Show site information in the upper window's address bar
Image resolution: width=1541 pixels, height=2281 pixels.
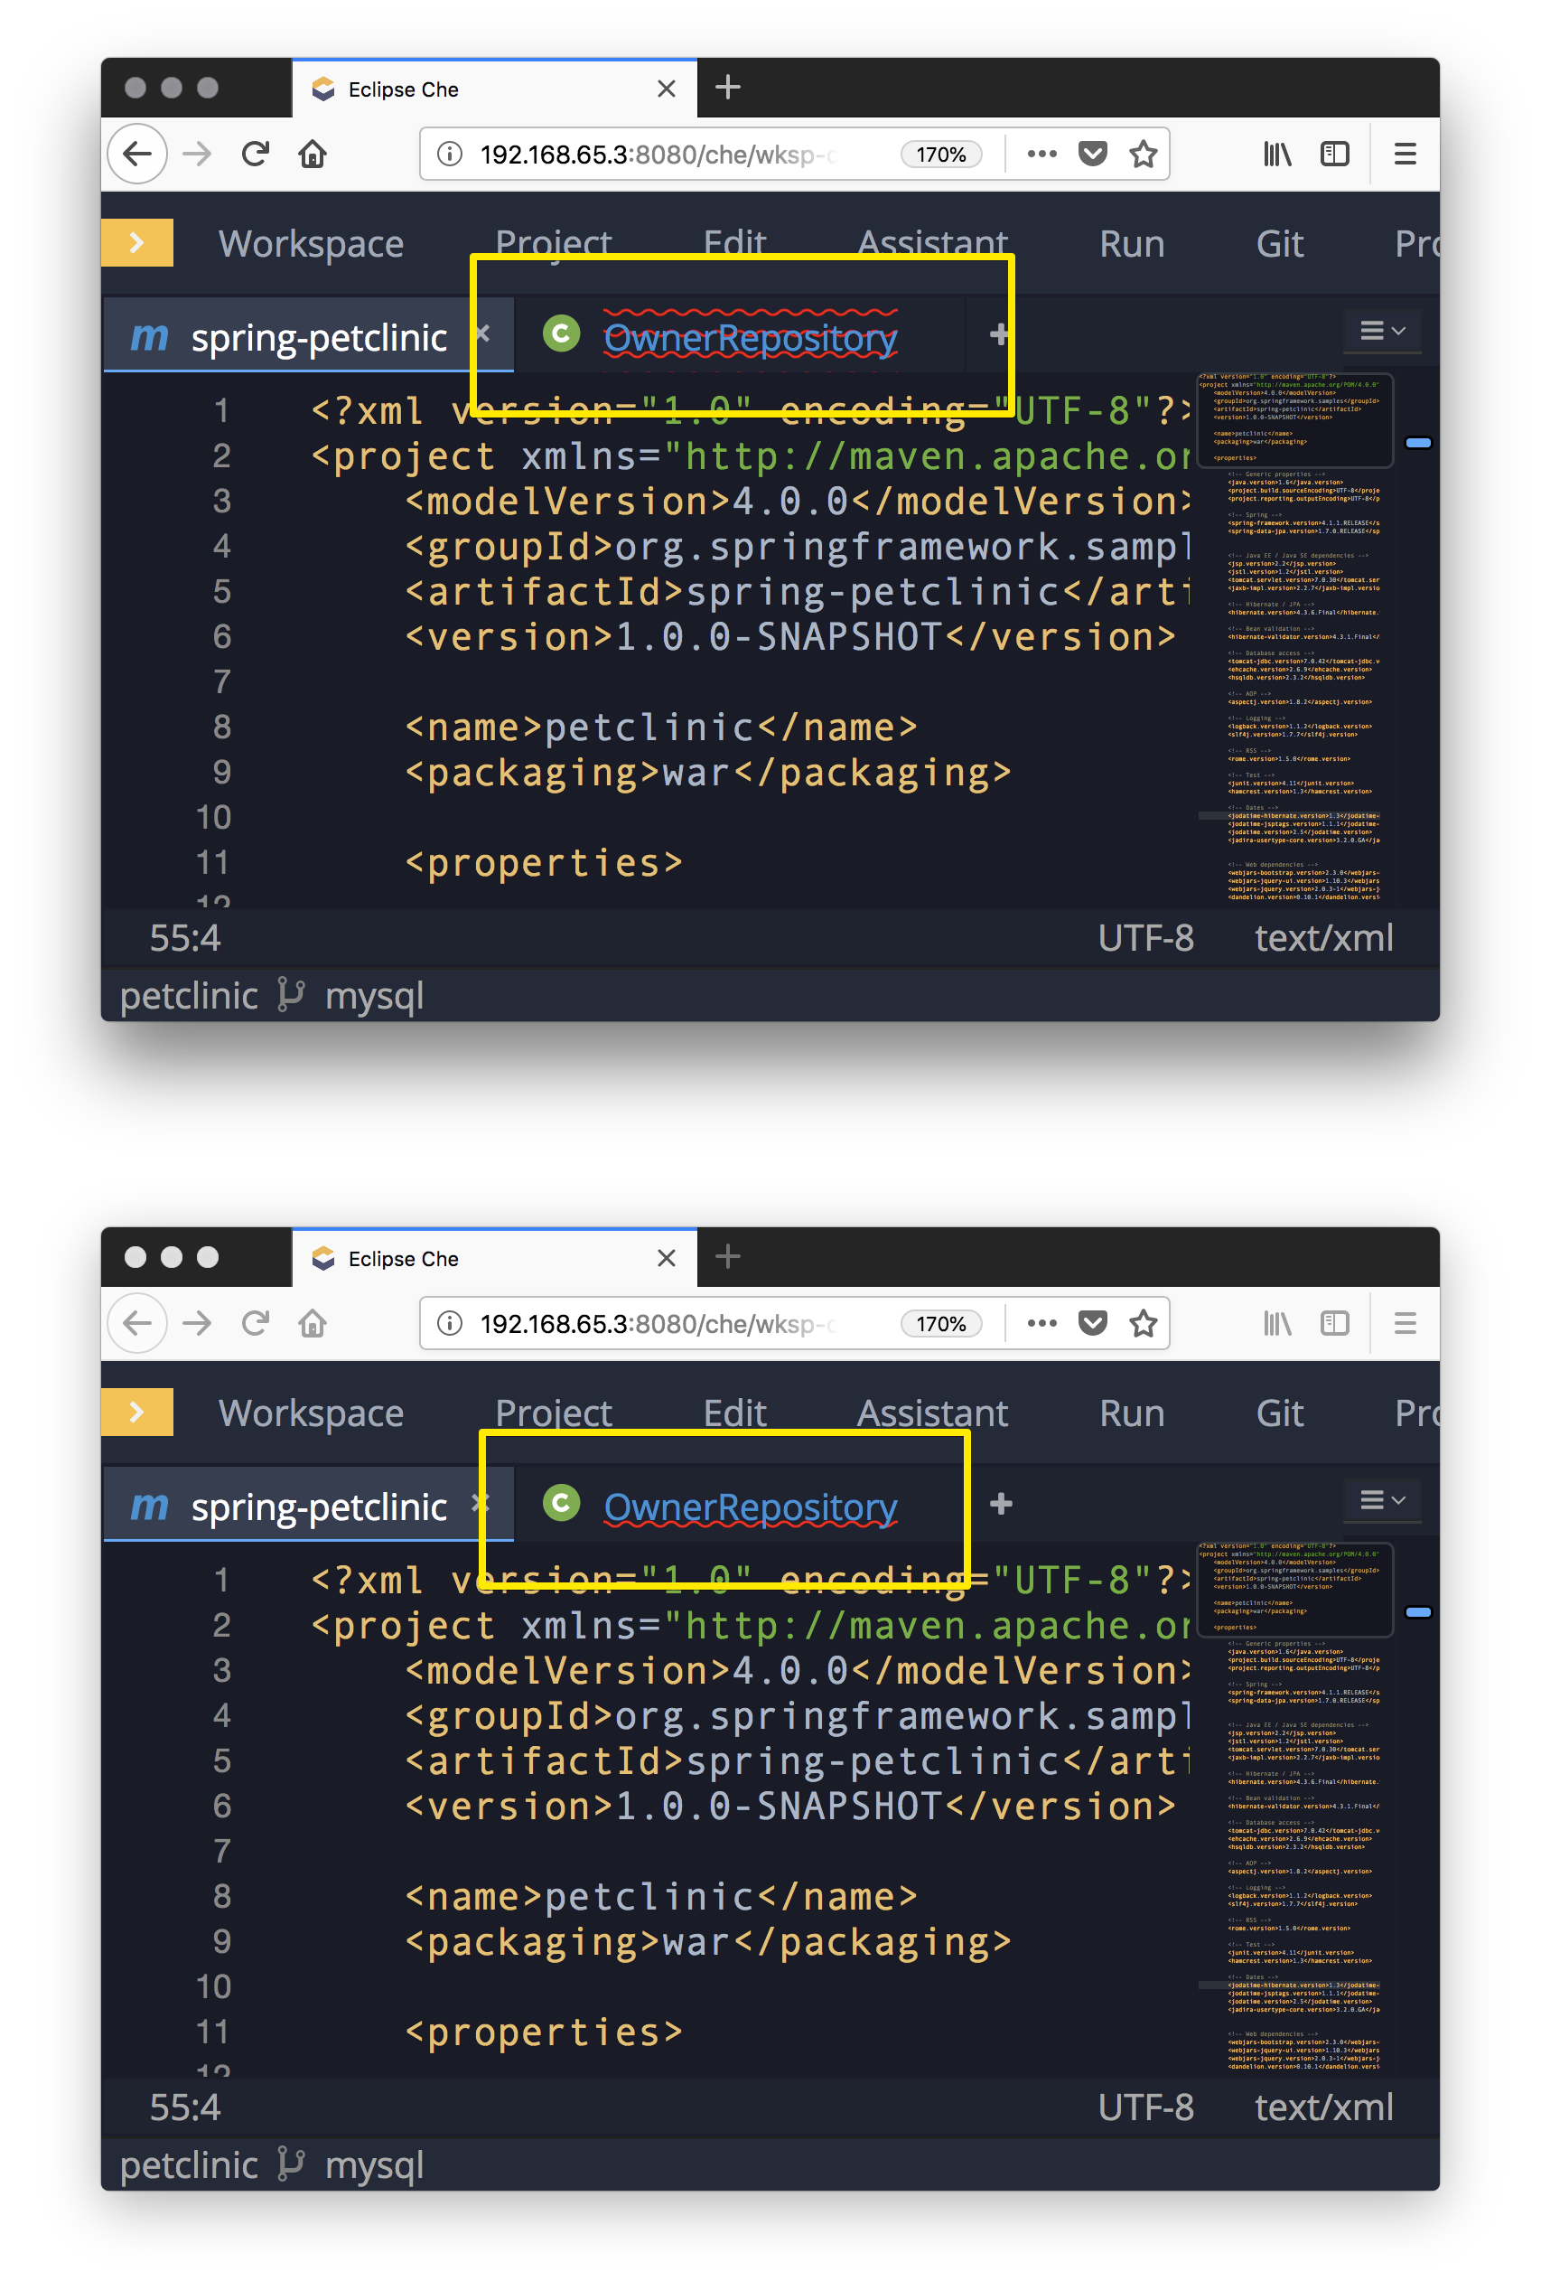coord(450,155)
